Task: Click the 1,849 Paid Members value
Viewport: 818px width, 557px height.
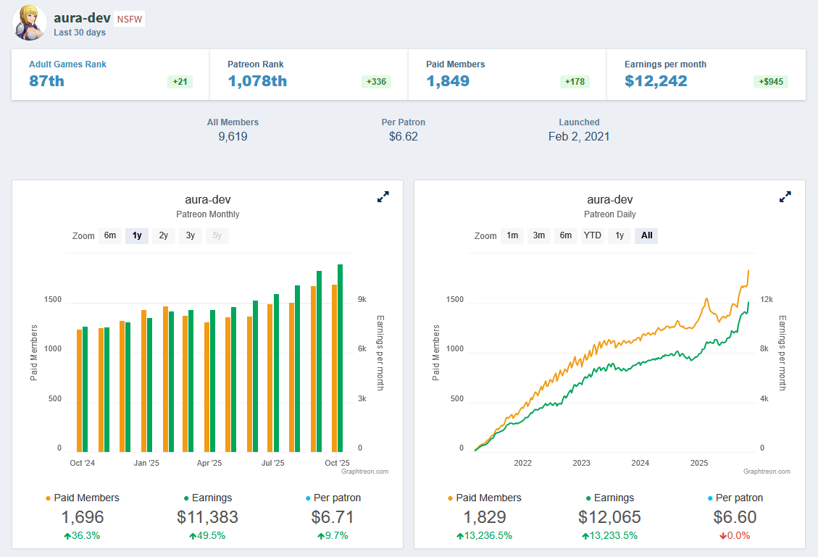Action: click(x=448, y=81)
